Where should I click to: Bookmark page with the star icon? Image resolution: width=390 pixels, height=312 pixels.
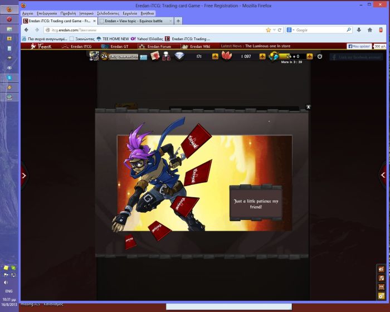coord(268,30)
